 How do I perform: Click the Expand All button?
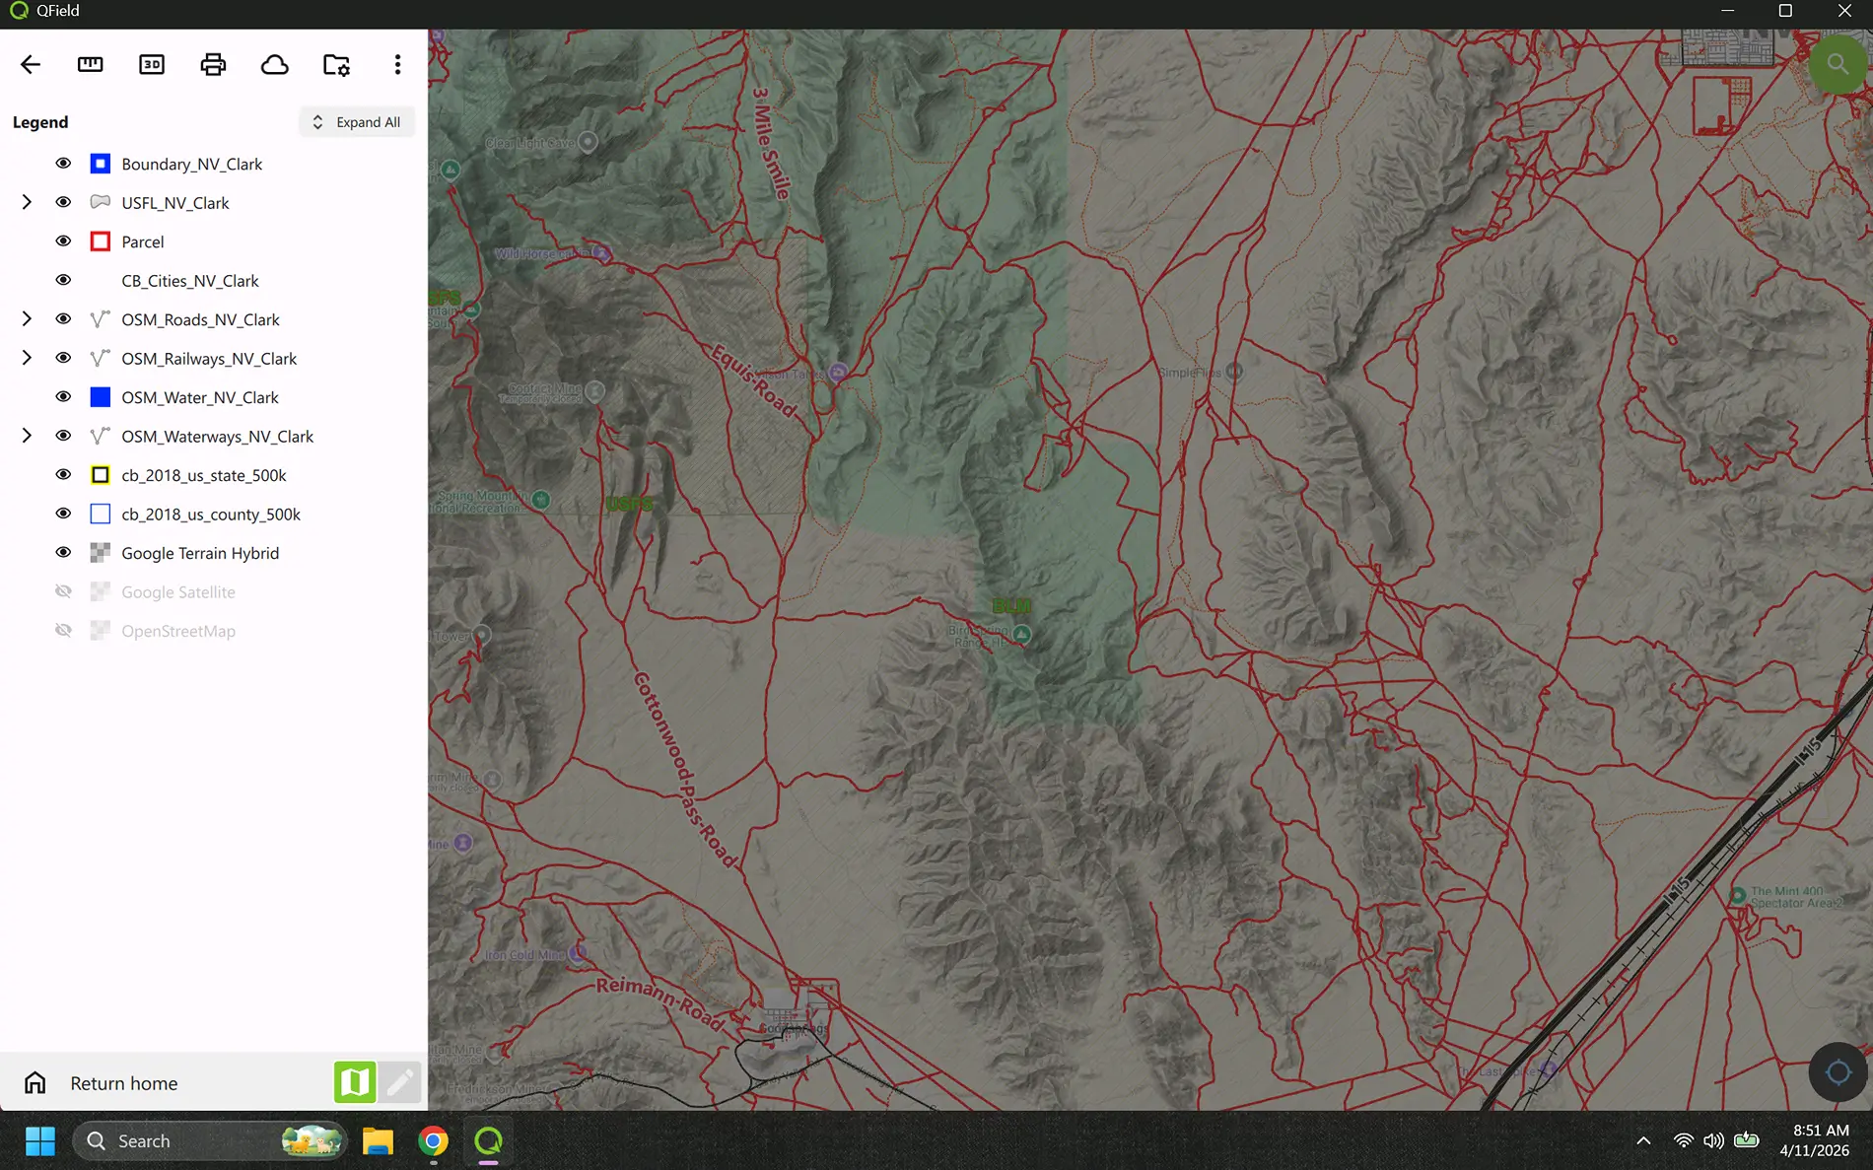[357, 122]
